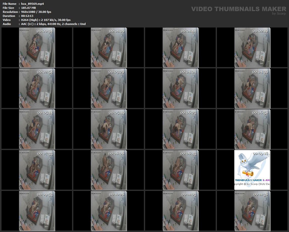Choose the frame timestamped 00:07:33

tap(37, 170)
